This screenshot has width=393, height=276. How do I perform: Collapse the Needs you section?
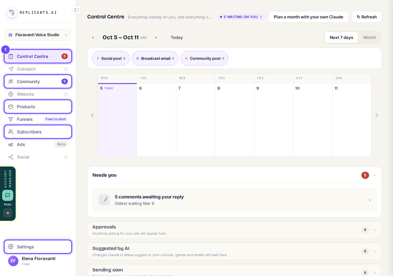click(375, 175)
